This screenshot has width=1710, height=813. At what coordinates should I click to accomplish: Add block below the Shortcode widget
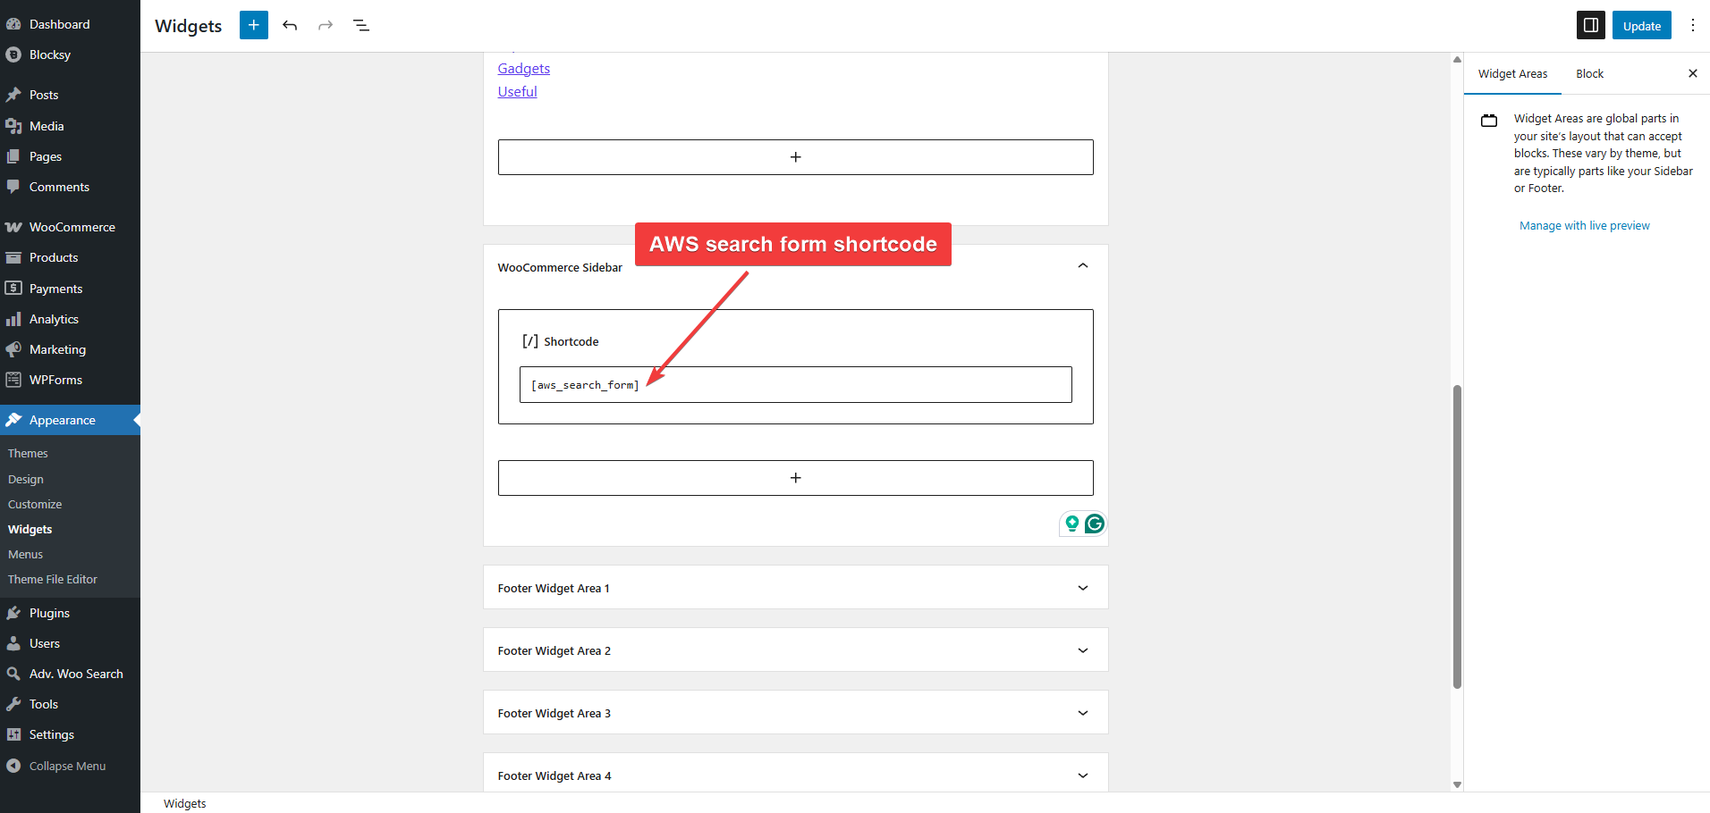[x=795, y=478]
